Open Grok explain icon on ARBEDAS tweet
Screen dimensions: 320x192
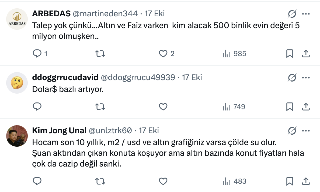(292, 14)
